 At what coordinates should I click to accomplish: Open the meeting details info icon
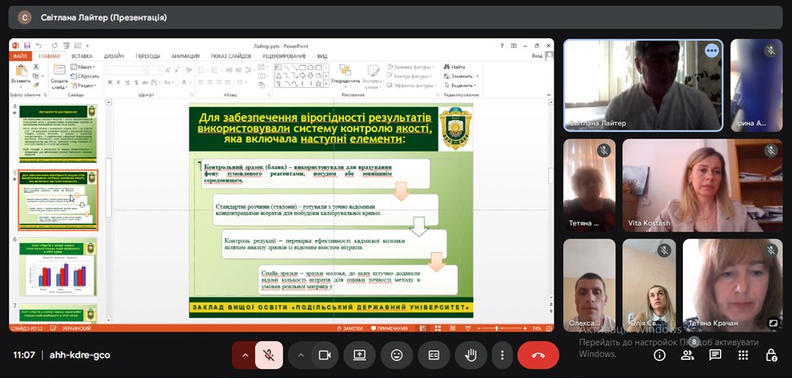pos(659,355)
